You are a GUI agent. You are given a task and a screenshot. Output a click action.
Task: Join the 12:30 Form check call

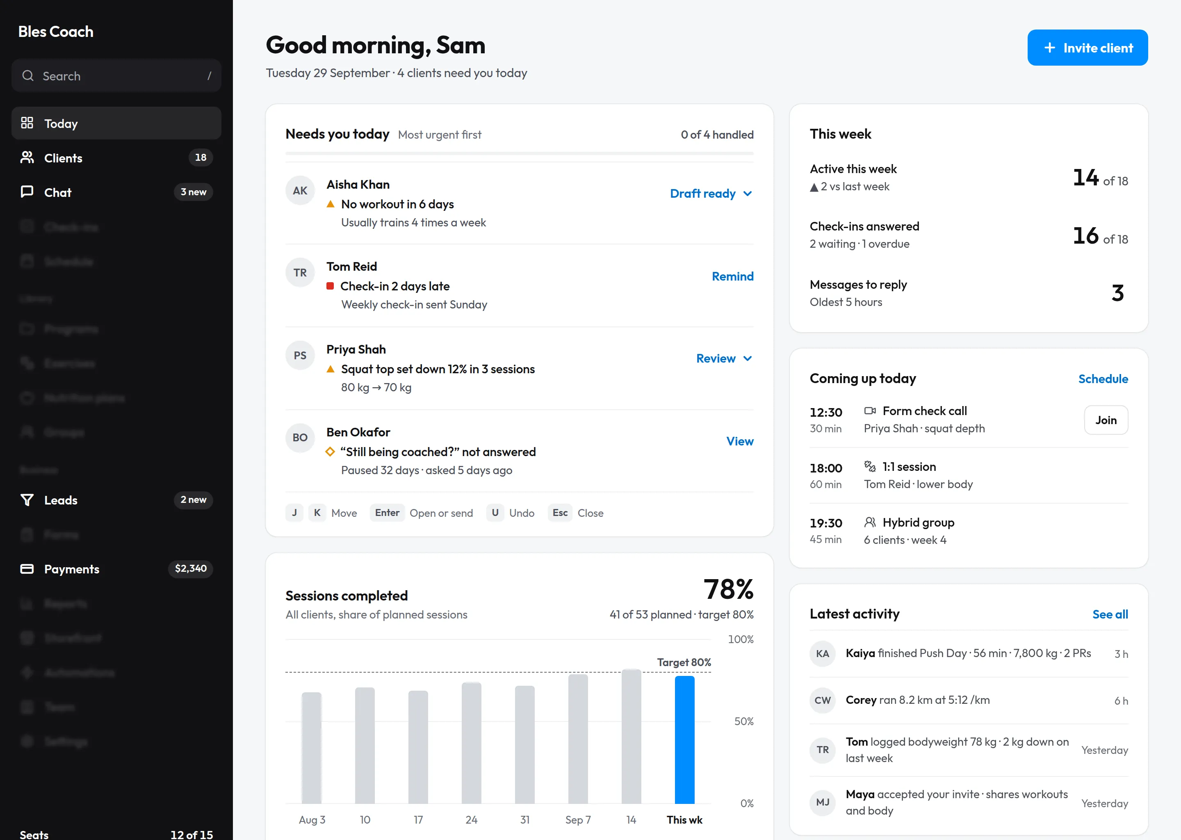[1106, 420]
